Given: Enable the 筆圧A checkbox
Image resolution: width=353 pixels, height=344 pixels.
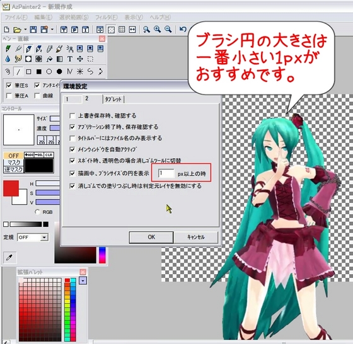Looking at the screenshot, I should pyautogui.click(x=9, y=96).
